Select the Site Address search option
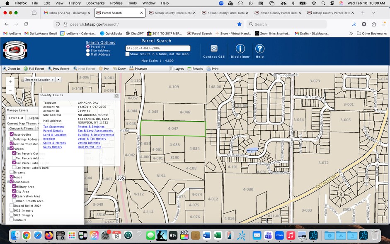Image resolution: width=390 pixels, height=244 pixels. pyautogui.click(x=88, y=51)
